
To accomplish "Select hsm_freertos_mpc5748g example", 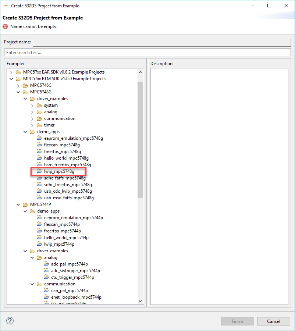I will click(68, 165).
